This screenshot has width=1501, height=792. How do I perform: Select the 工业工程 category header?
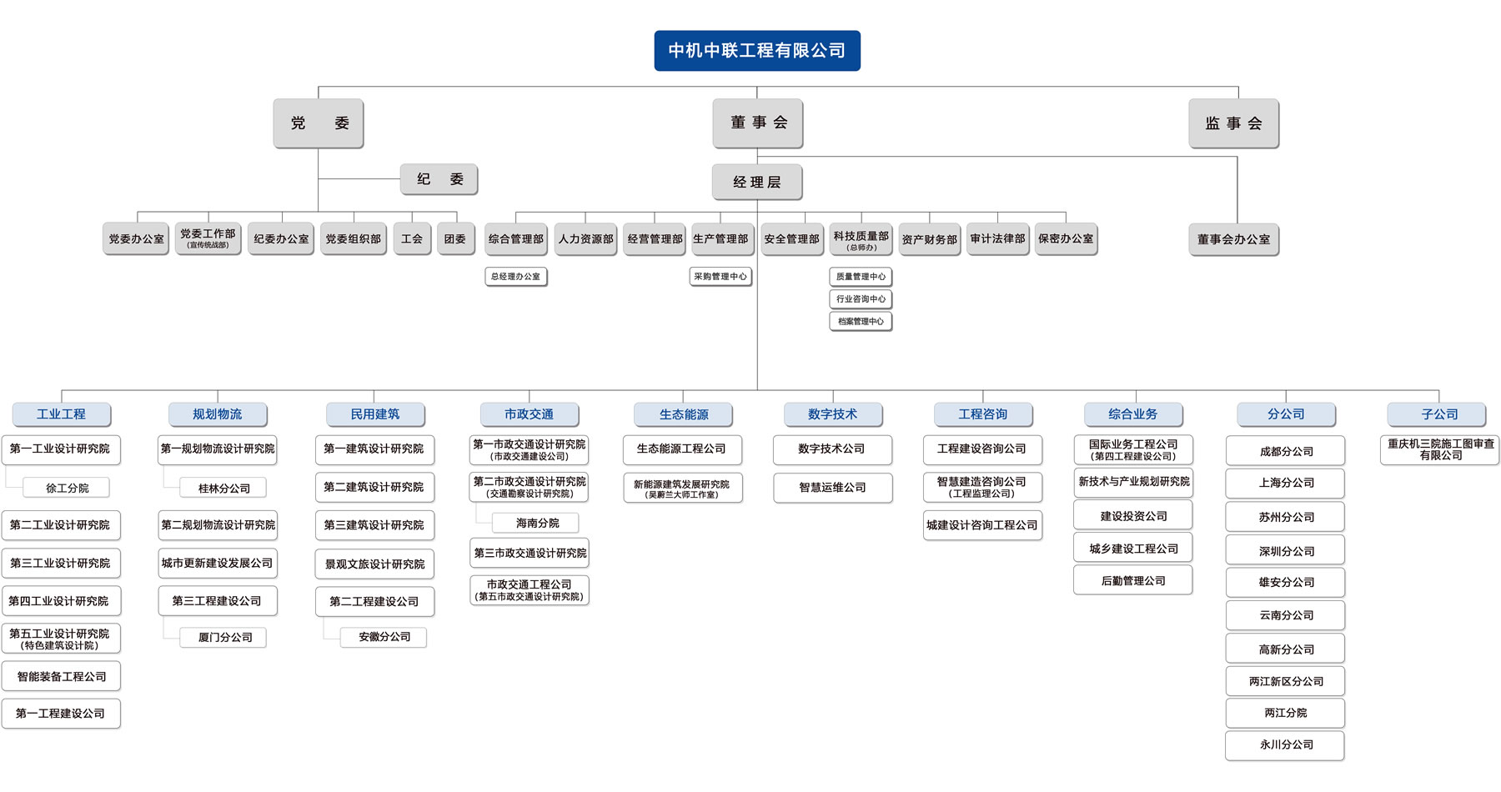click(61, 414)
